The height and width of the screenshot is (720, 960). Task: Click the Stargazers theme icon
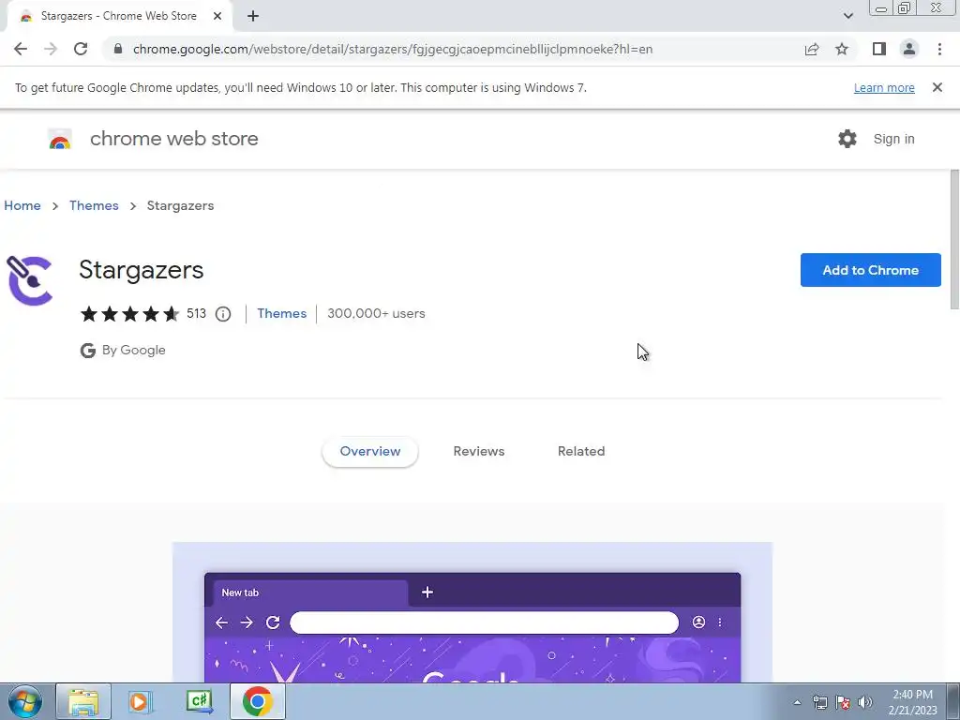click(x=29, y=280)
